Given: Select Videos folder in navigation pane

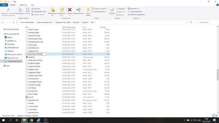Looking at the screenshot, I should (x=9, y=37).
